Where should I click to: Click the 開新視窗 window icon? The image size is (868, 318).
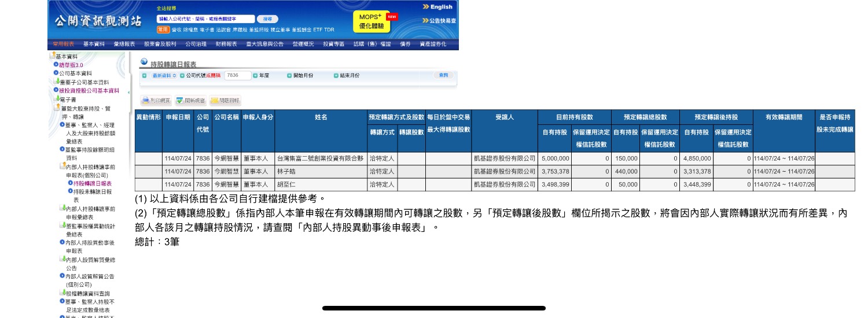(x=180, y=101)
